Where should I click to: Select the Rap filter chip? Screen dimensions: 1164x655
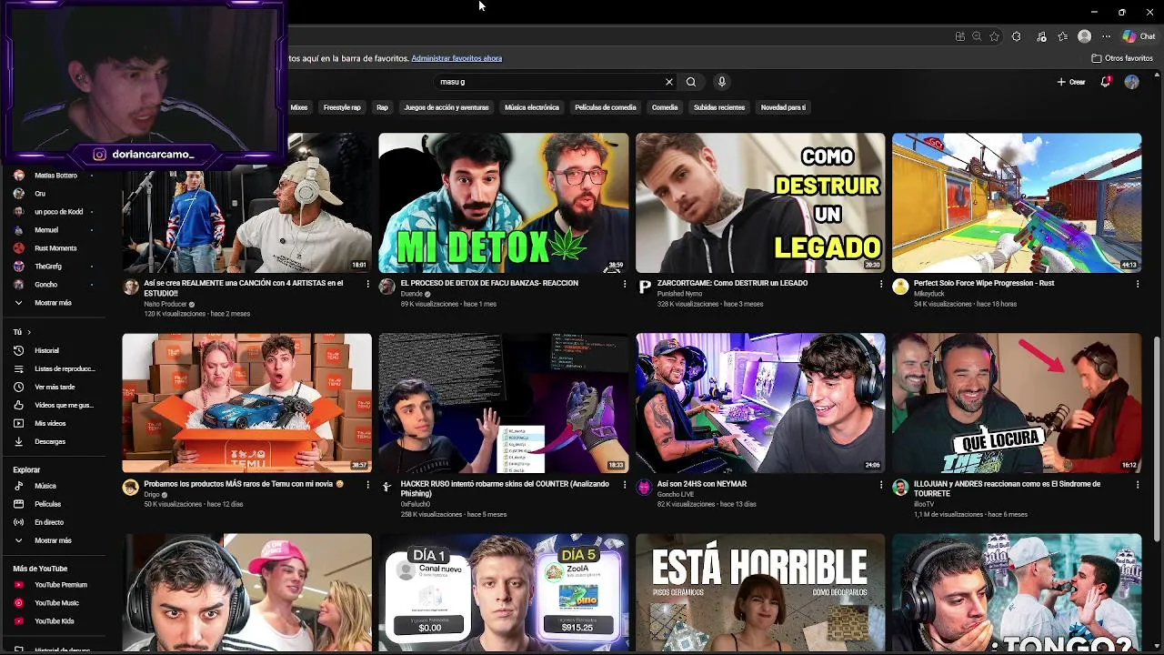click(x=382, y=107)
